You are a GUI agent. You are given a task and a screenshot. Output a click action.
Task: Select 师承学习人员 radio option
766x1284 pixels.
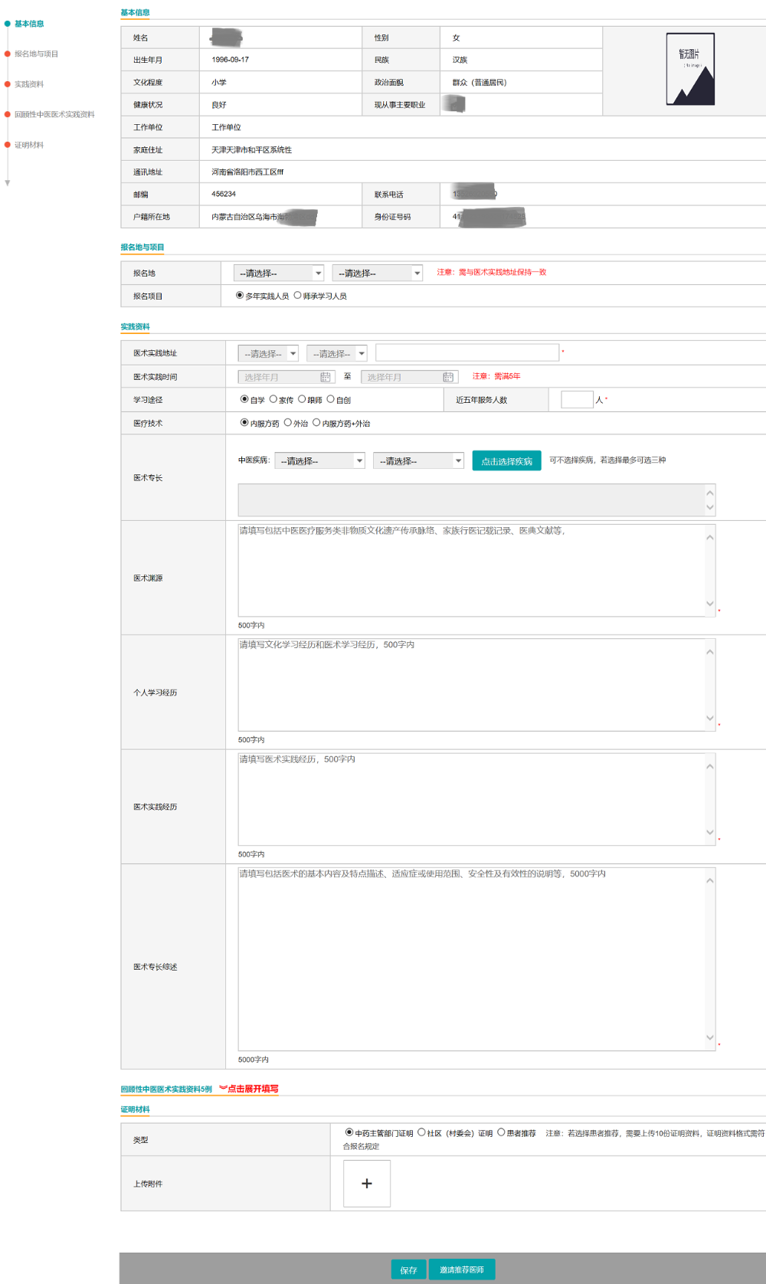click(298, 296)
